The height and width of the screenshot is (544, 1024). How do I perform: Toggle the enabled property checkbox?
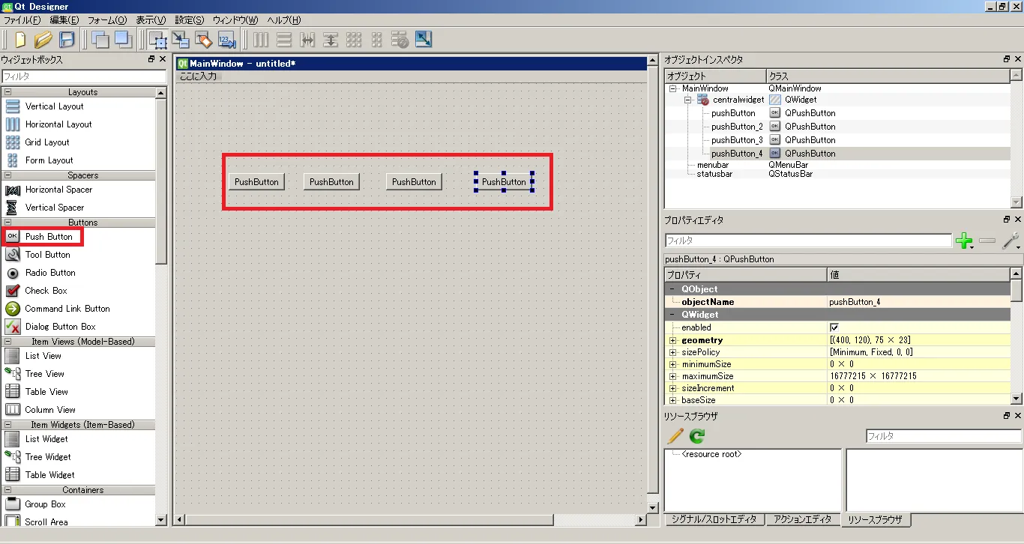(x=834, y=327)
